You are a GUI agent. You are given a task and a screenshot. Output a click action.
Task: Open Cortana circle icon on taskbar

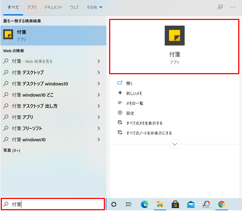tap(114, 204)
